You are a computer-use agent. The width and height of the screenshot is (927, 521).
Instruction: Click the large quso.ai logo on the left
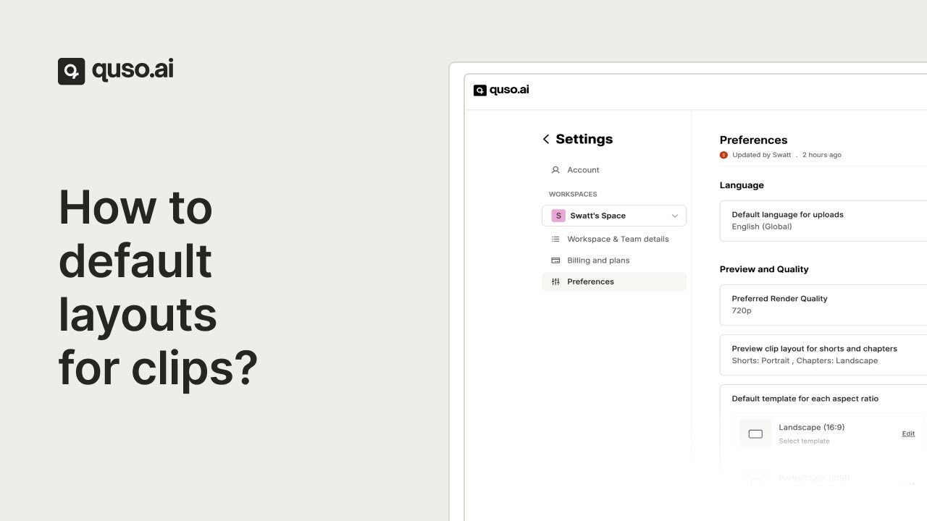(x=116, y=71)
